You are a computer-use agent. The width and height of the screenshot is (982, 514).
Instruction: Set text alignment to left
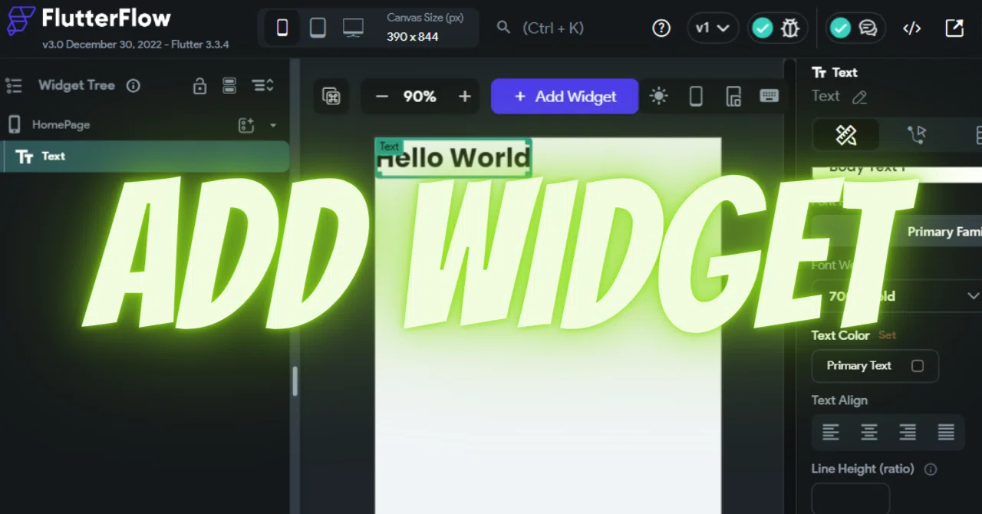[831, 432]
